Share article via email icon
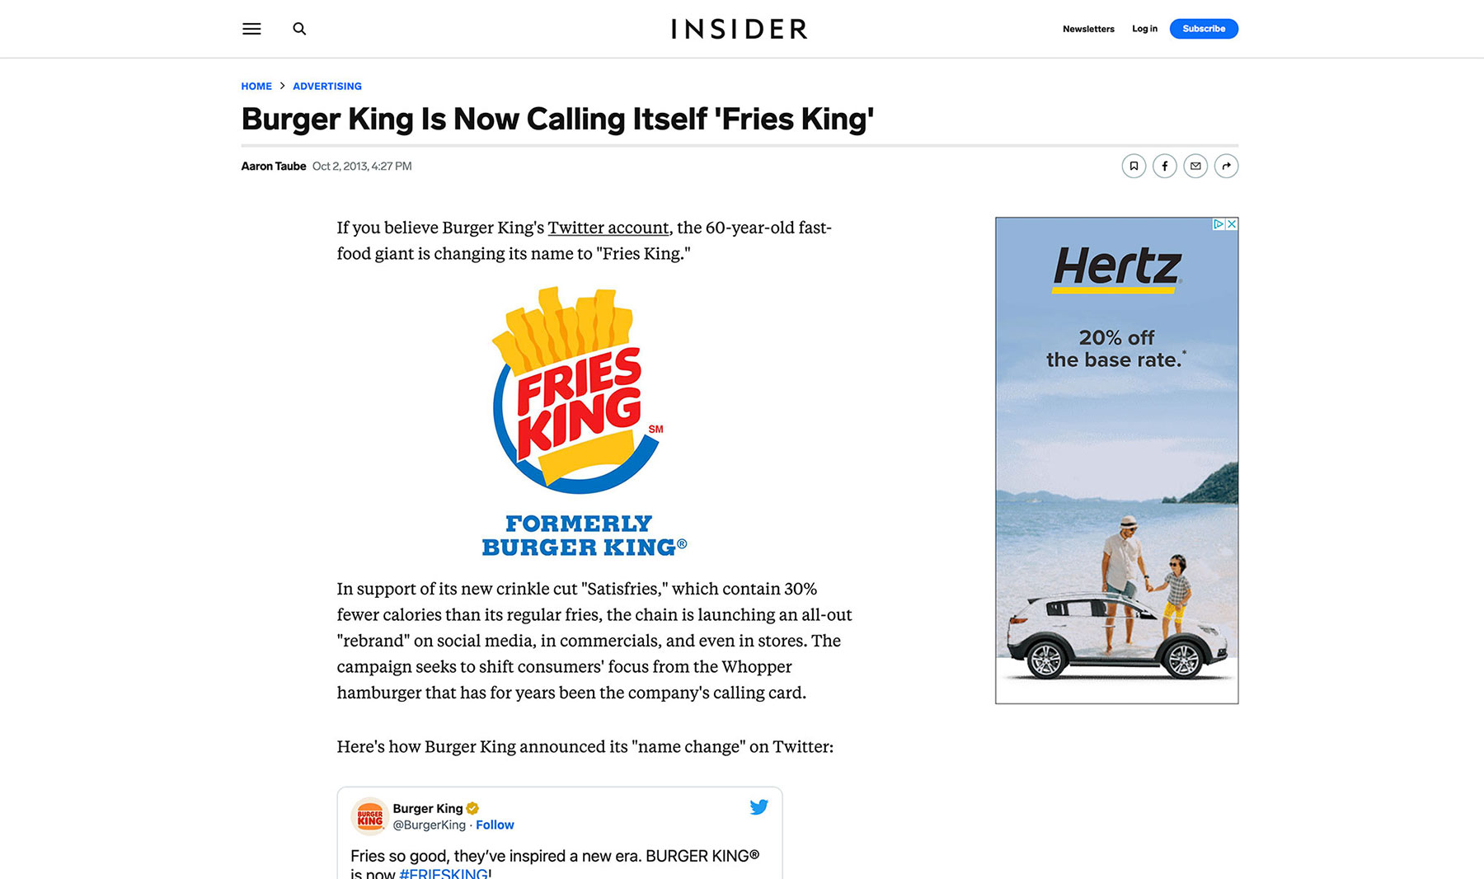Viewport: 1484px width, 879px height. pyautogui.click(x=1195, y=167)
